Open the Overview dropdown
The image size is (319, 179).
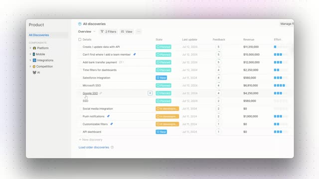click(86, 32)
